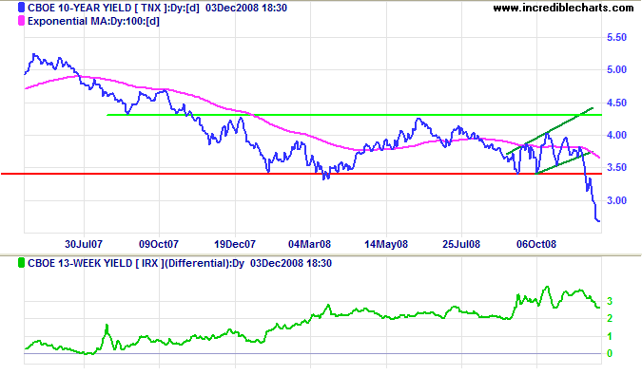The image size is (642, 375).
Task: Click the green horizontal resistance line
Action: click(354, 115)
